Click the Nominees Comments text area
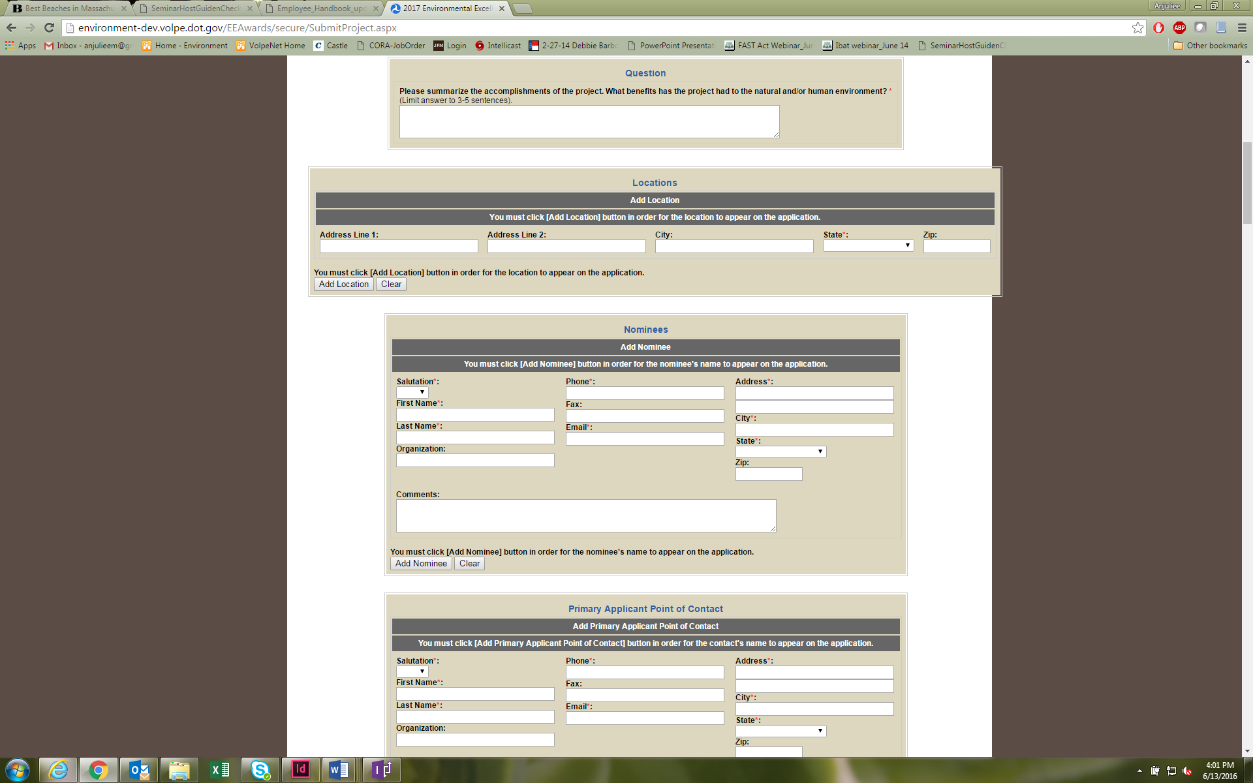The height and width of the screenshot is (783, 1253). pos(585,515)
